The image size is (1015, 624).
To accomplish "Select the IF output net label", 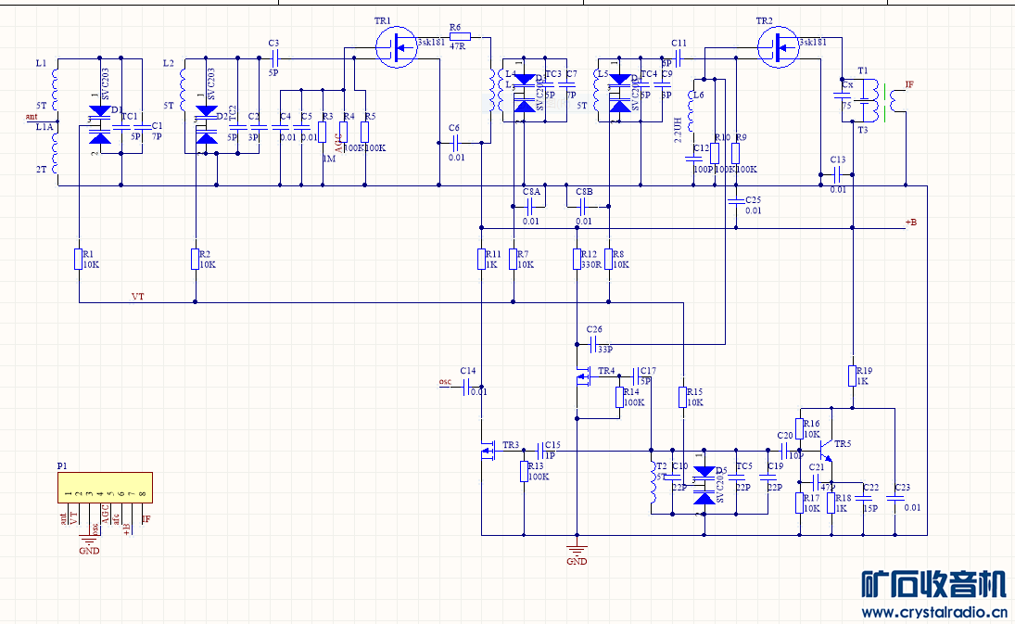I will coord(909,84).
